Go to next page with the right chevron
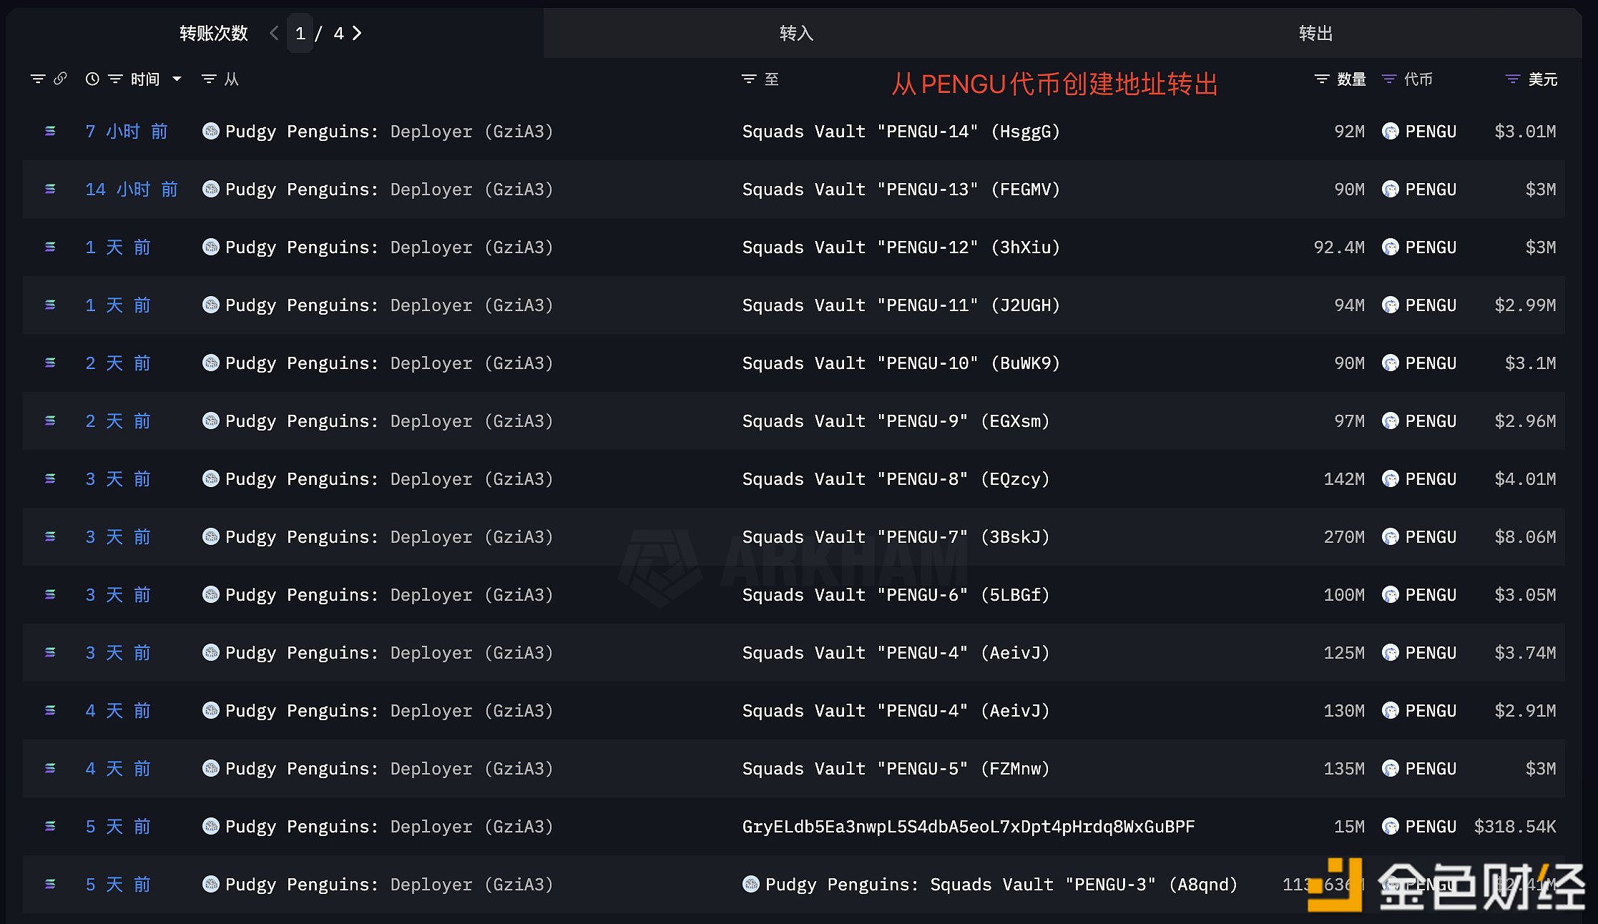1598x924 pixels. point(356,33)
